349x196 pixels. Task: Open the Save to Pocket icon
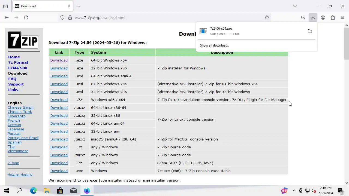coord(303,18)
